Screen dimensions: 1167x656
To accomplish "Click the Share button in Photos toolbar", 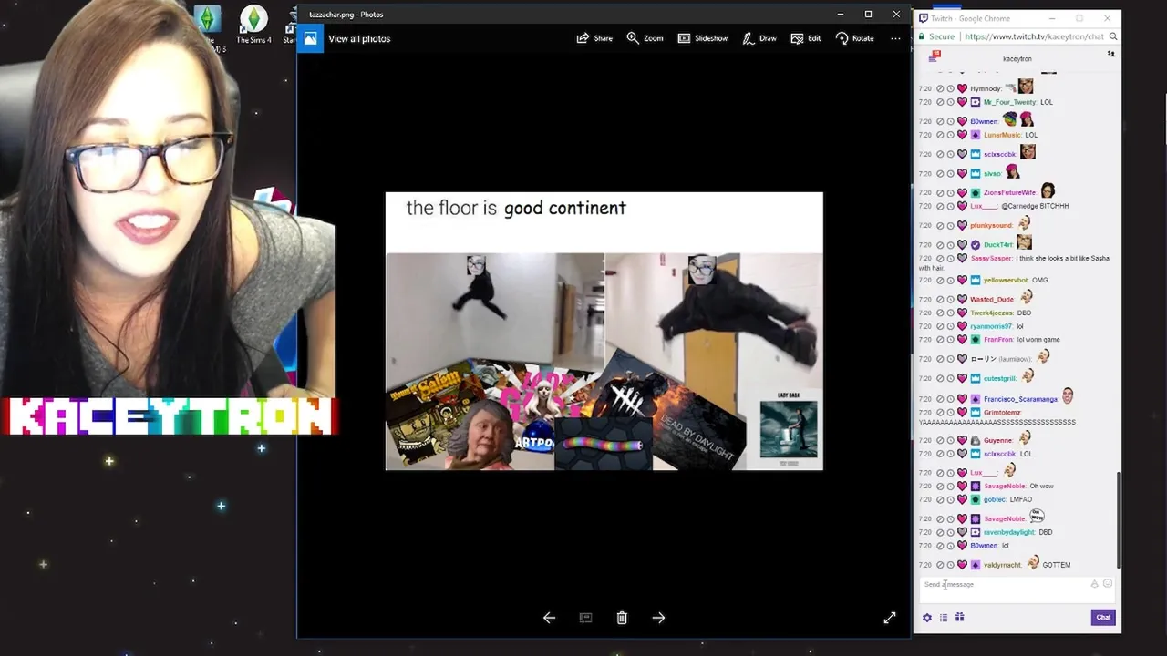I will pyautogui.click(x=594, y=38).
